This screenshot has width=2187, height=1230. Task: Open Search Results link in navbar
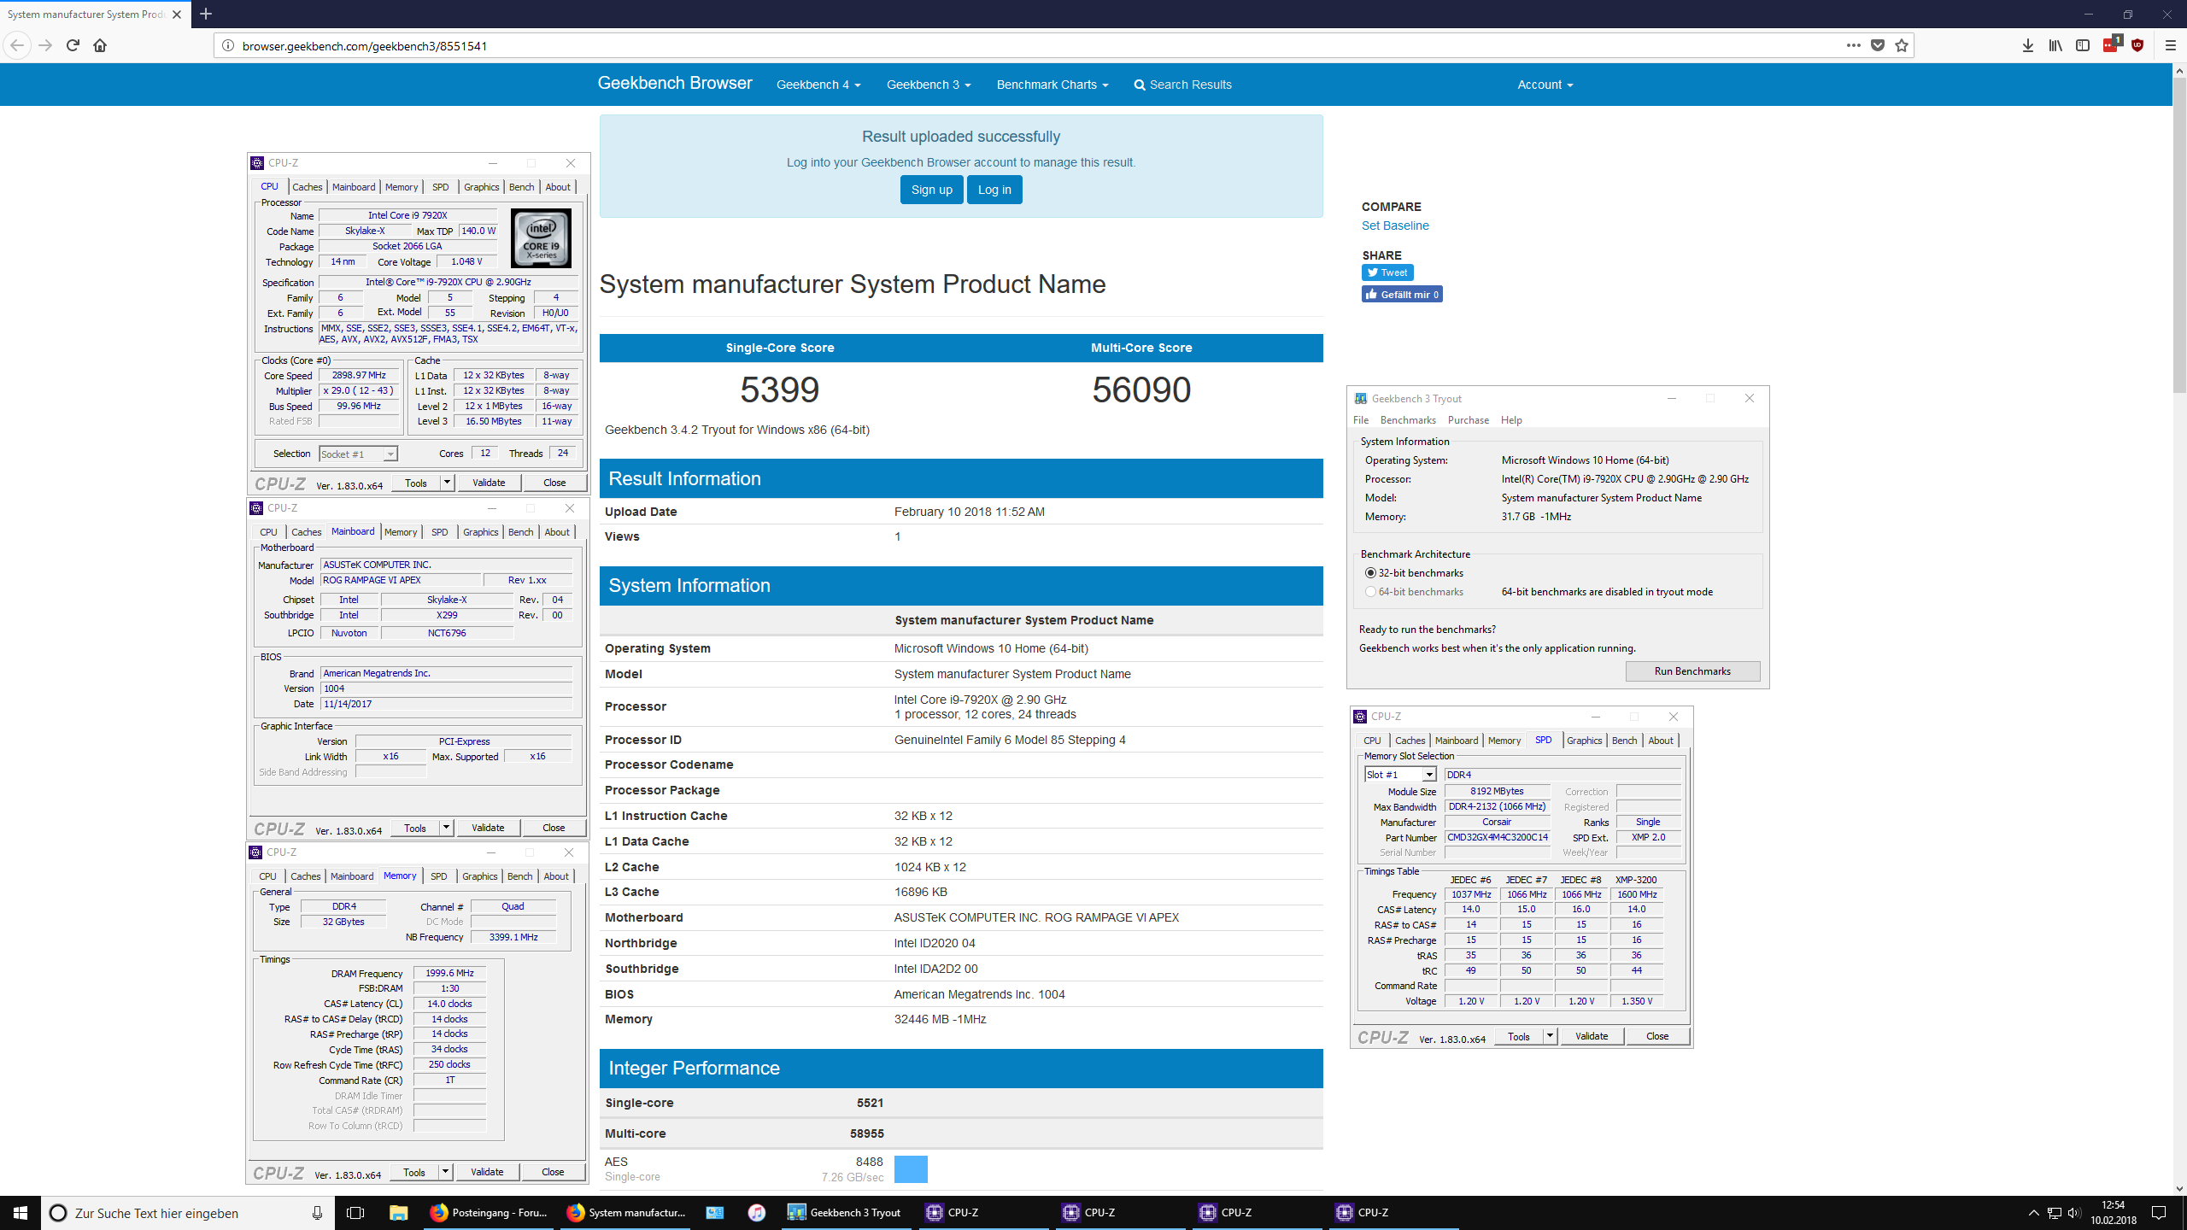1182,85
